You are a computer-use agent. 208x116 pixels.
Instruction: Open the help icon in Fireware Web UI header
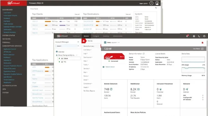[151, 3]
